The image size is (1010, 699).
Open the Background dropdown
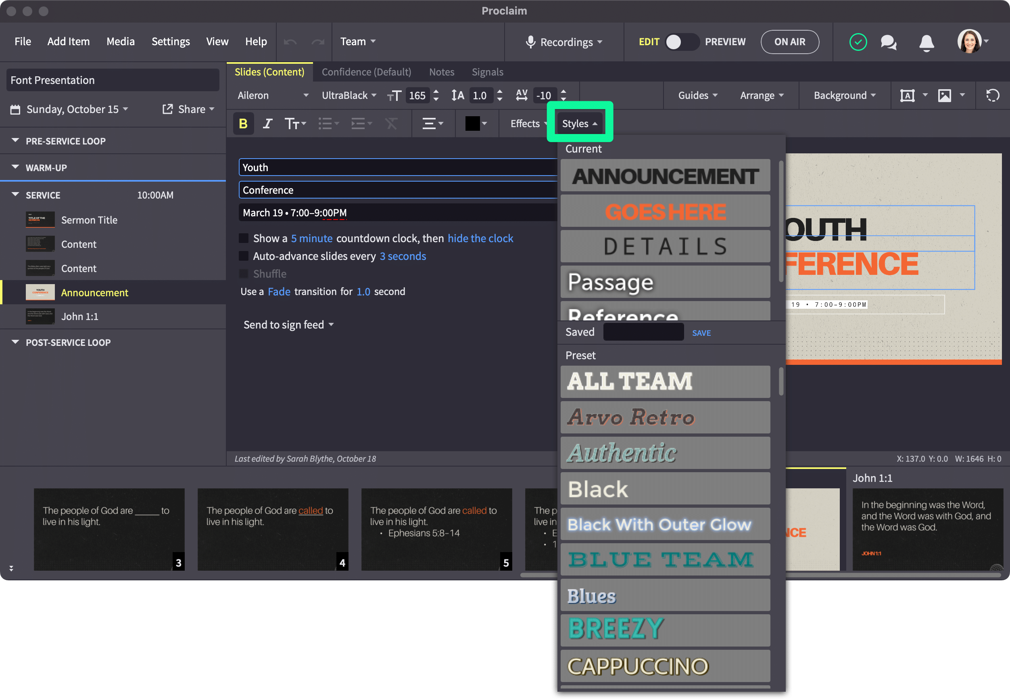(x=845, y=96)
